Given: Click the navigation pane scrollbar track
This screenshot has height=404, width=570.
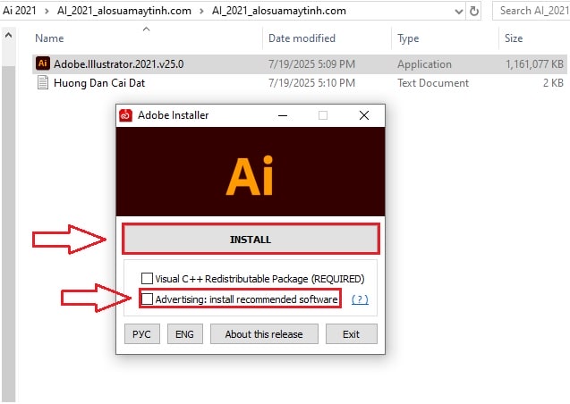Looking at the screenshot, I should (8, 232).
